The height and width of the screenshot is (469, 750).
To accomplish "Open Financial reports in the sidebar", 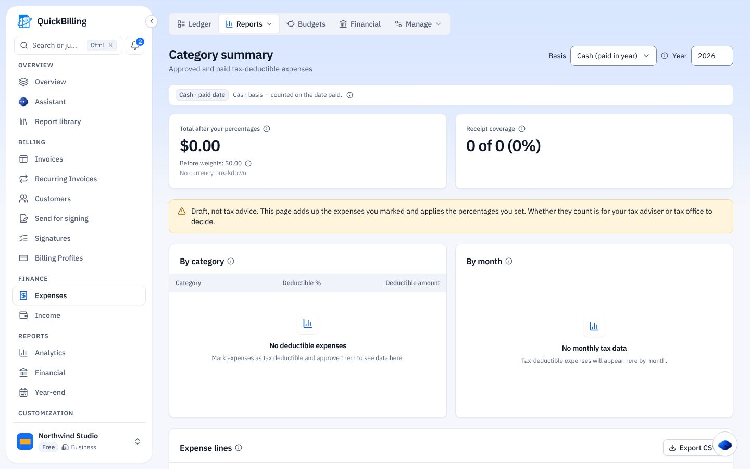I will [79, 373].
